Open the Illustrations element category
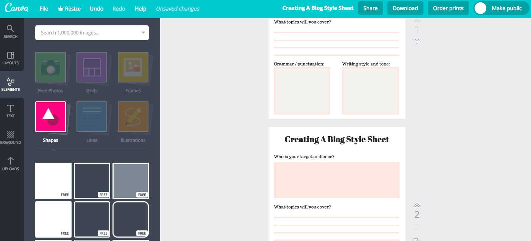The width and height of the screenshot is (531, 241). (133, 117)
